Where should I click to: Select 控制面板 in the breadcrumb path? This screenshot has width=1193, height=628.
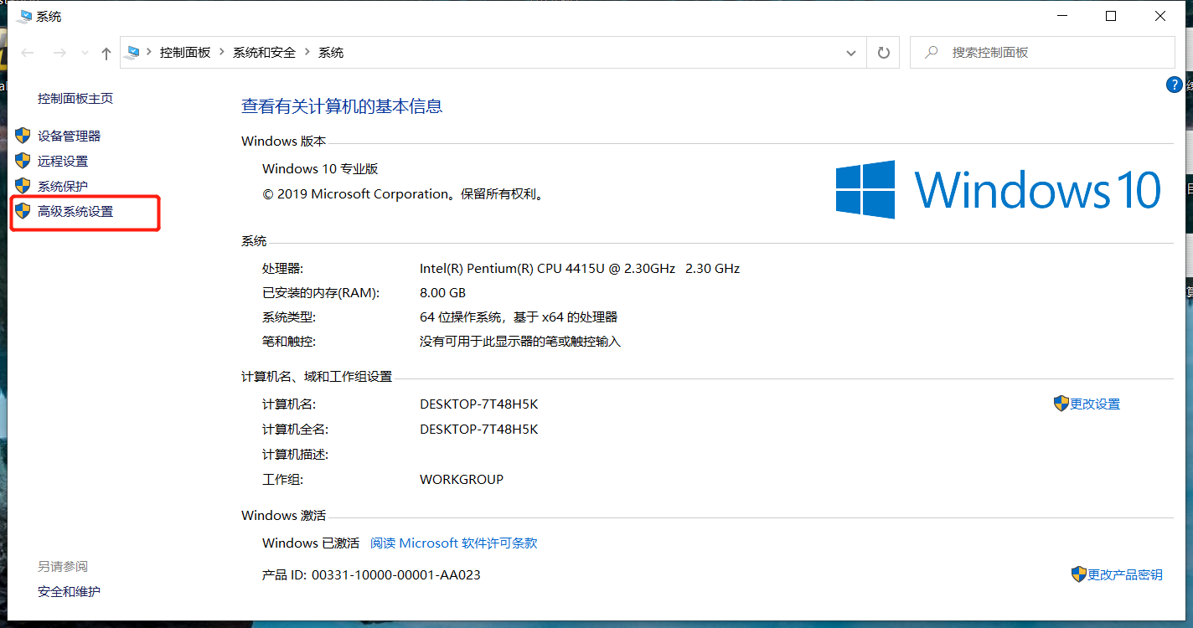[185, 52]
